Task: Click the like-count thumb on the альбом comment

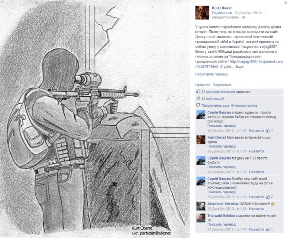Action: pyautogui.click(x=269, y=197)
